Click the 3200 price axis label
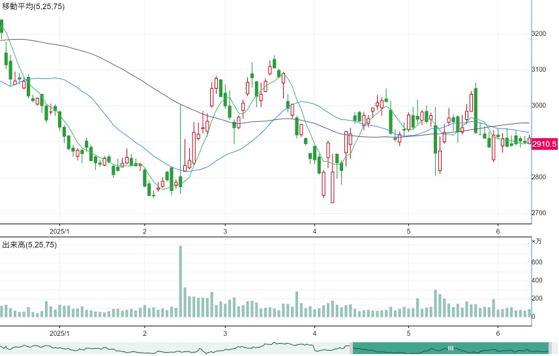Viewport: 559px width, 356px height. point(539,33)
